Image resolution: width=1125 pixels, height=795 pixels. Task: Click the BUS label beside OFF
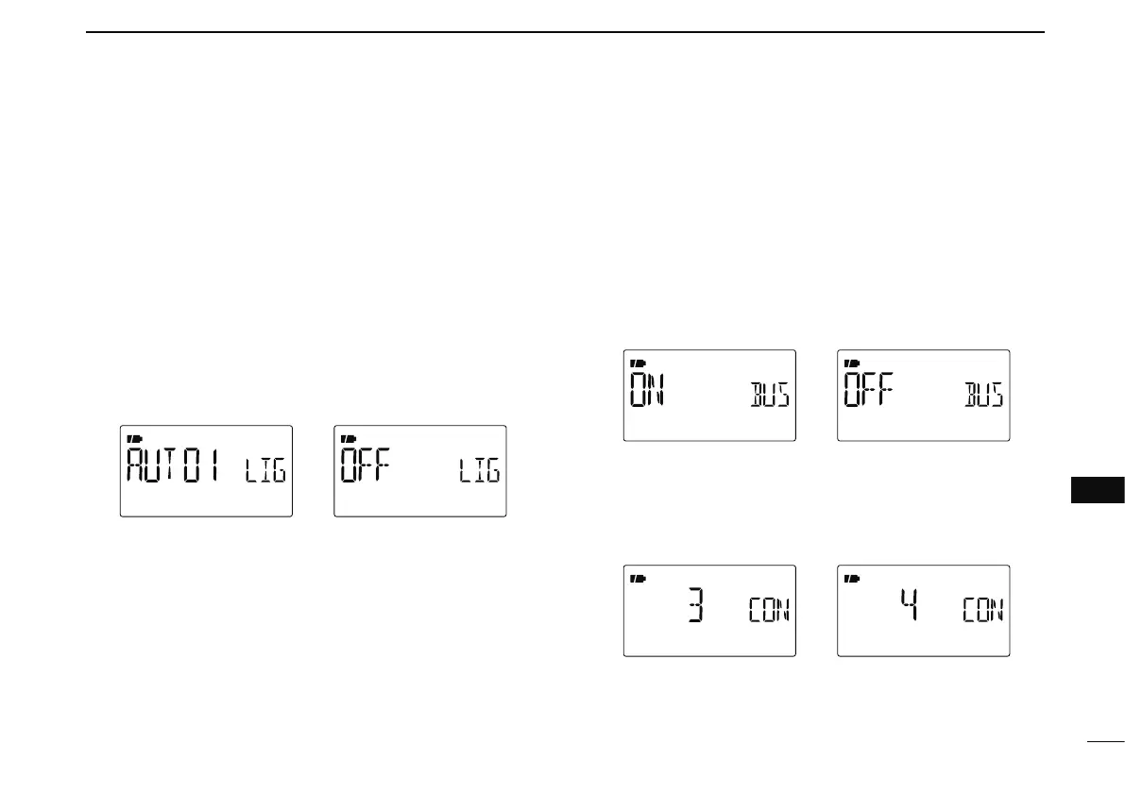coord(983,395)
